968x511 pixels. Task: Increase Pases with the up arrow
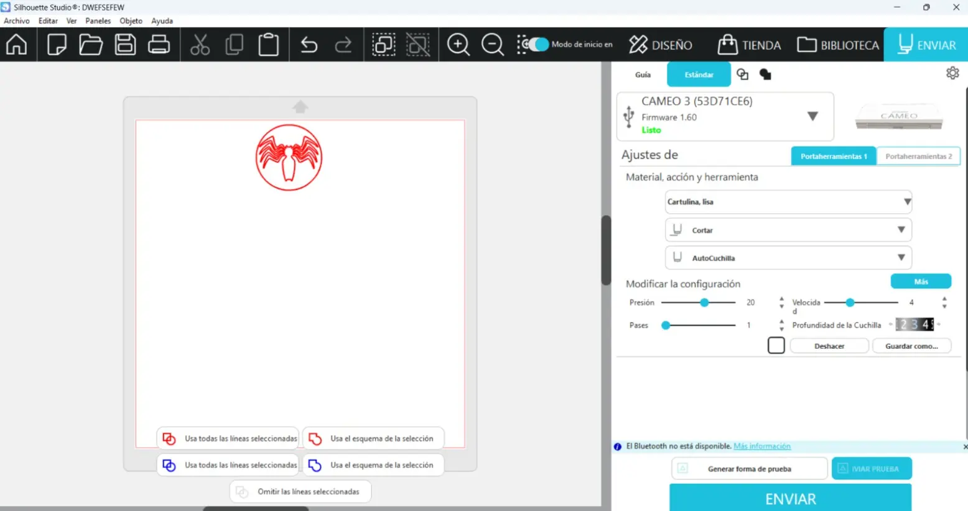pyautogui.click(x=782, y=321)
